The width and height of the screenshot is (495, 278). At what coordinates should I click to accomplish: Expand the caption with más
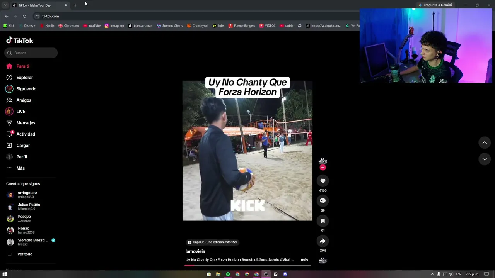point(304,260)
